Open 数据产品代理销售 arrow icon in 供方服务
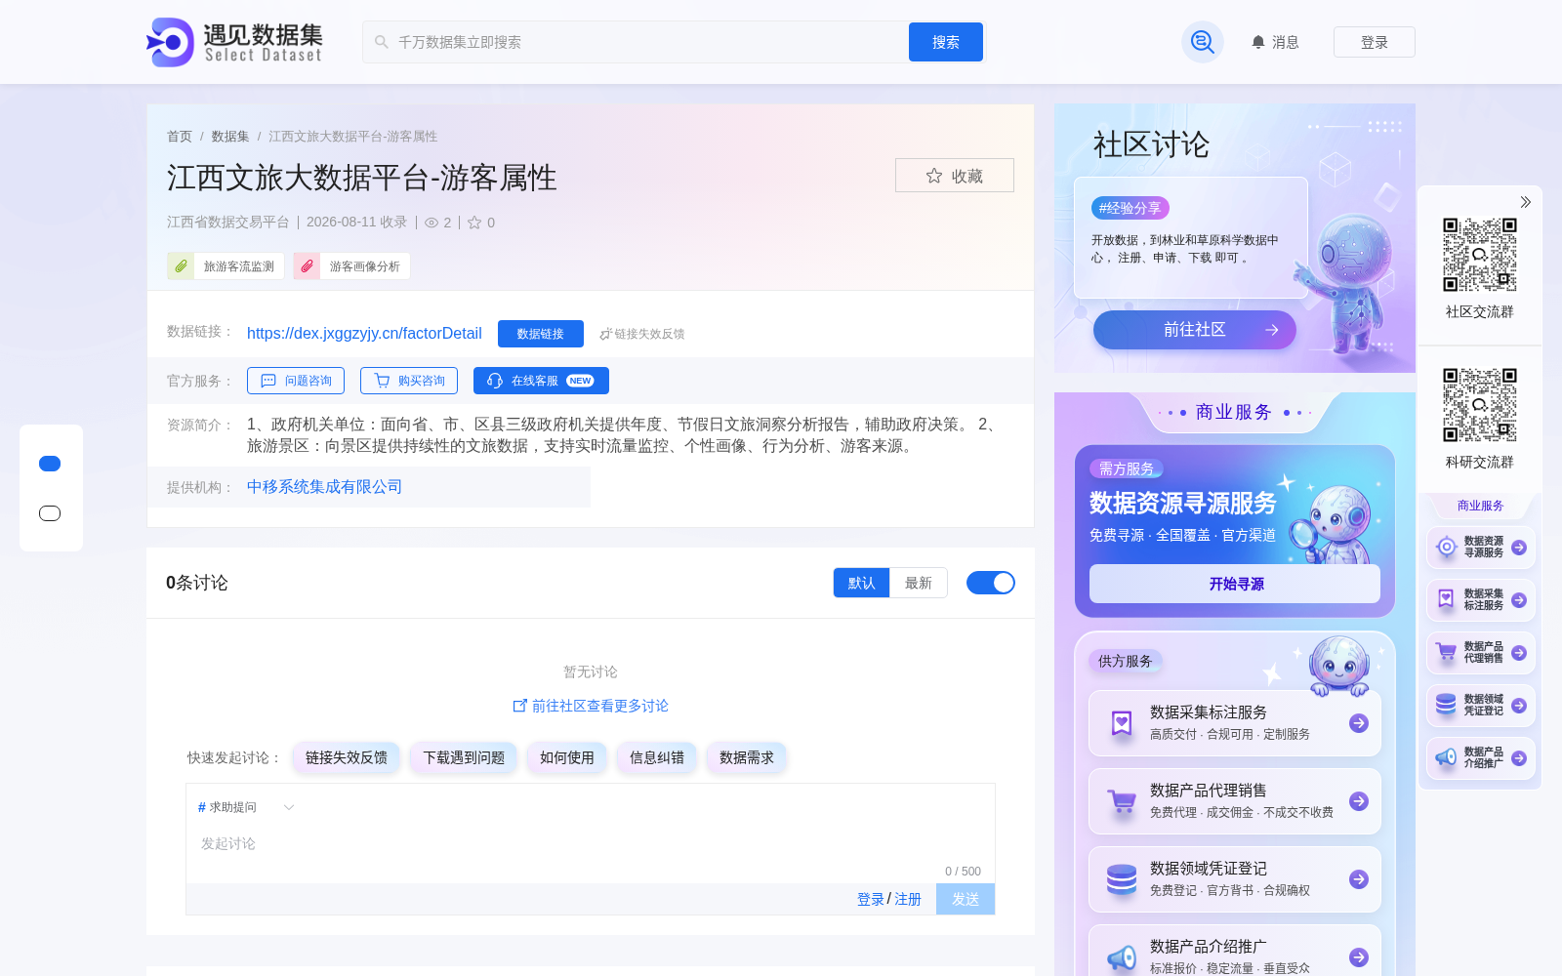This screenshot has height=976, width=1562. click(x=1359, y=801)
